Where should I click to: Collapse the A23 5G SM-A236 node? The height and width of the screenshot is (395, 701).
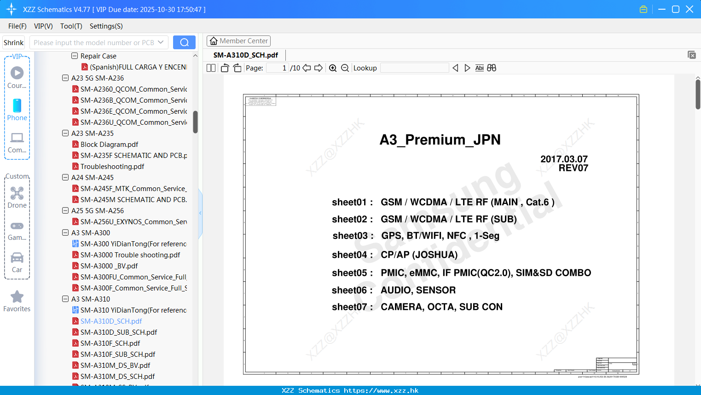pos(65,78)
